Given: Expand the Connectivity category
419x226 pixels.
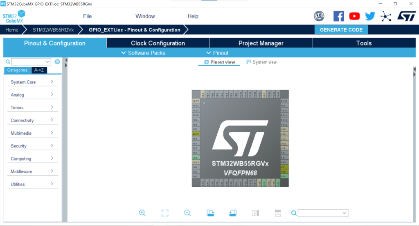Looking at the screenshot, I should coord(32,120).
